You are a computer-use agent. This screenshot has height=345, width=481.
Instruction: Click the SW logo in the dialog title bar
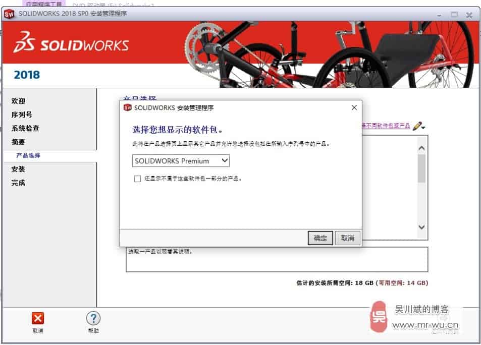pos(127,107)
